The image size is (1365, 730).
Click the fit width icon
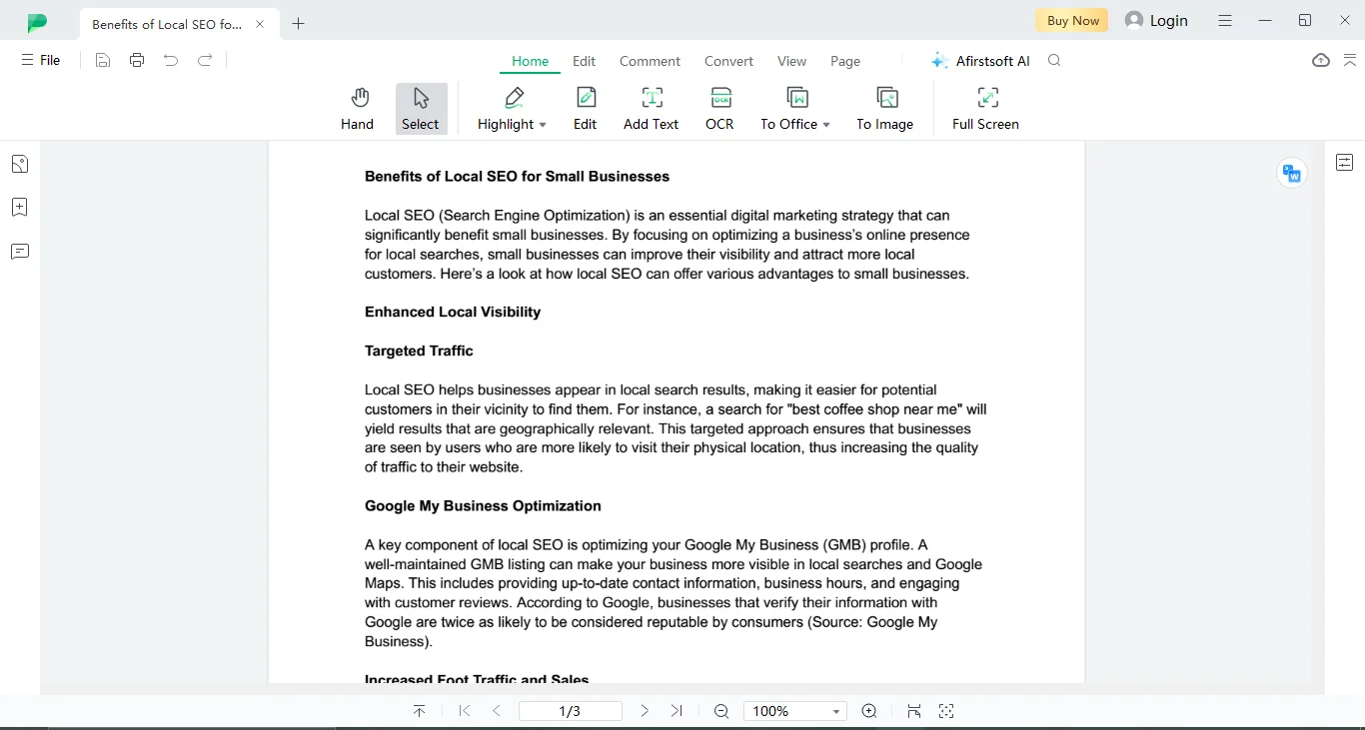tap(913, 711)
